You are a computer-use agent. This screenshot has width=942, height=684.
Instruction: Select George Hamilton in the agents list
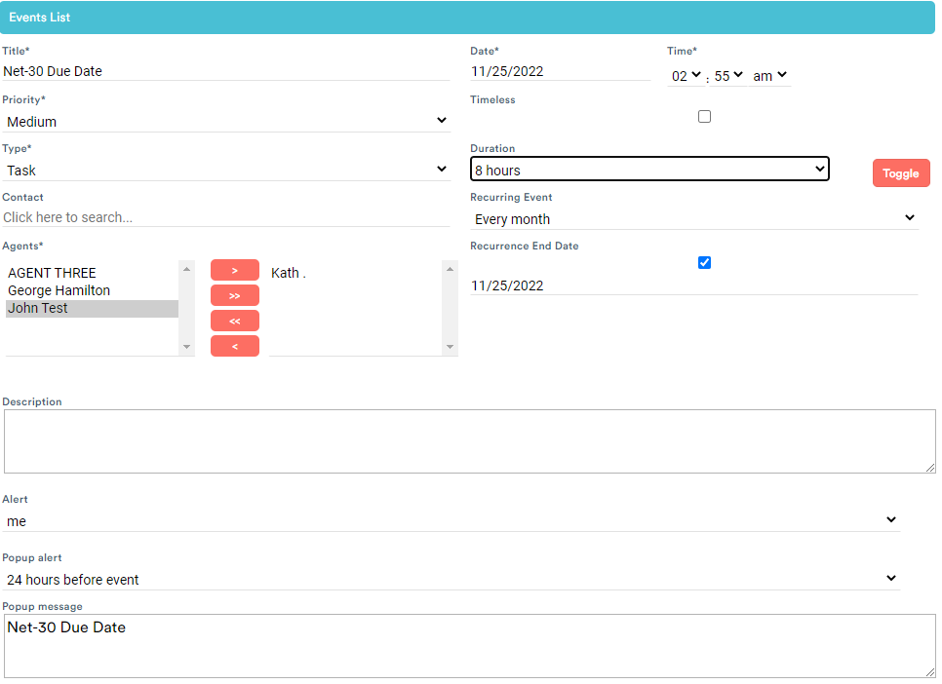click(59, 289)
